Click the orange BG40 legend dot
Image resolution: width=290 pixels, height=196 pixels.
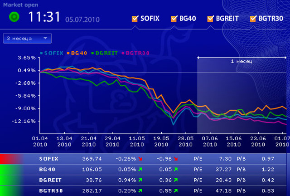point(68,53)
